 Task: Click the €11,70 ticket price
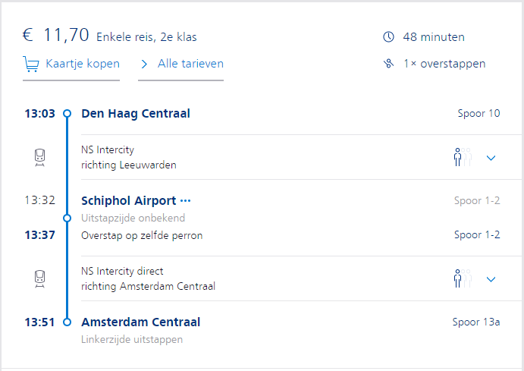point(56,35)
